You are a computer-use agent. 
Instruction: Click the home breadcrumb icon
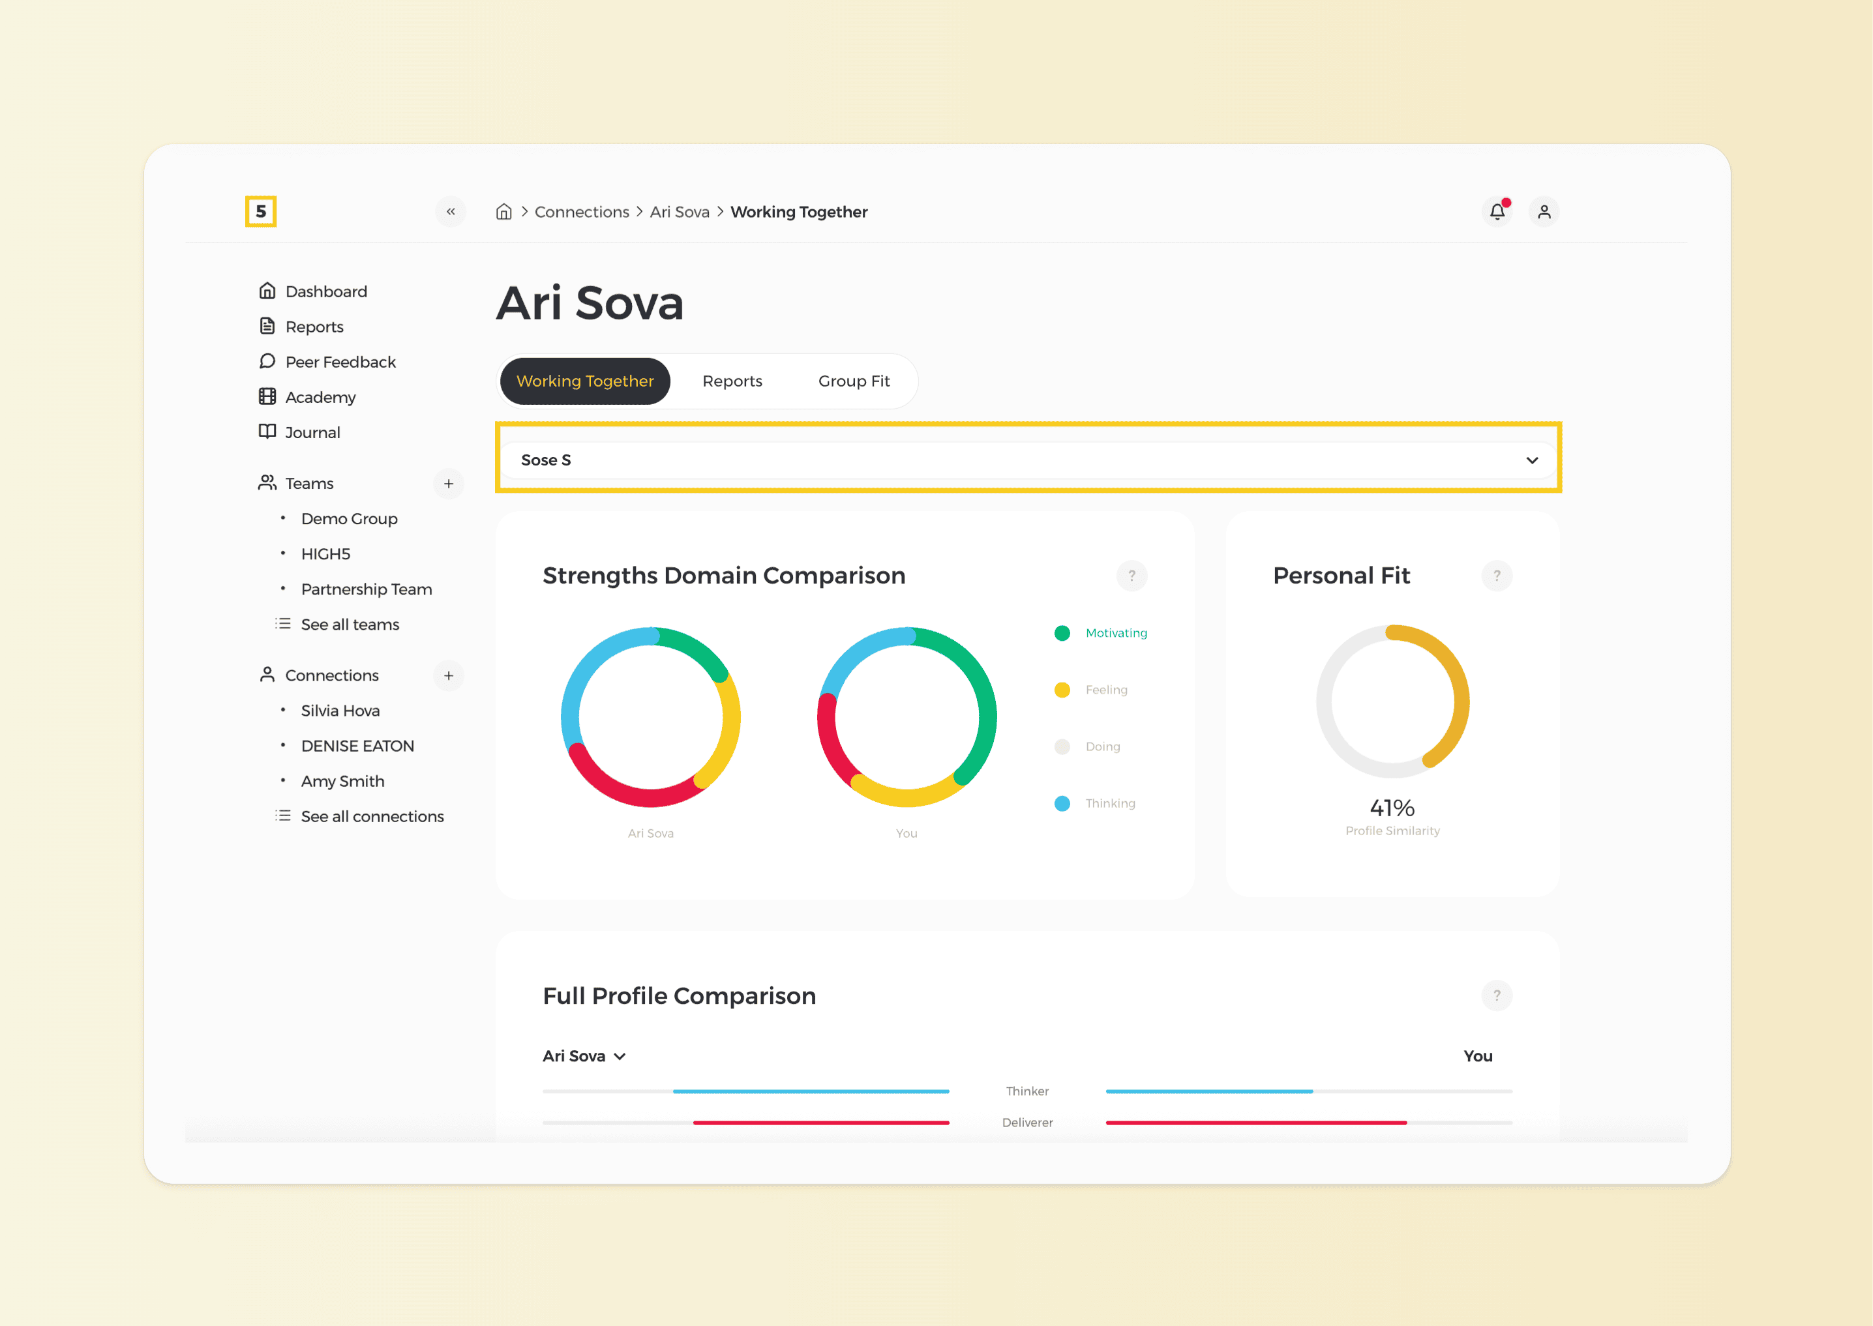coord(503,211)
